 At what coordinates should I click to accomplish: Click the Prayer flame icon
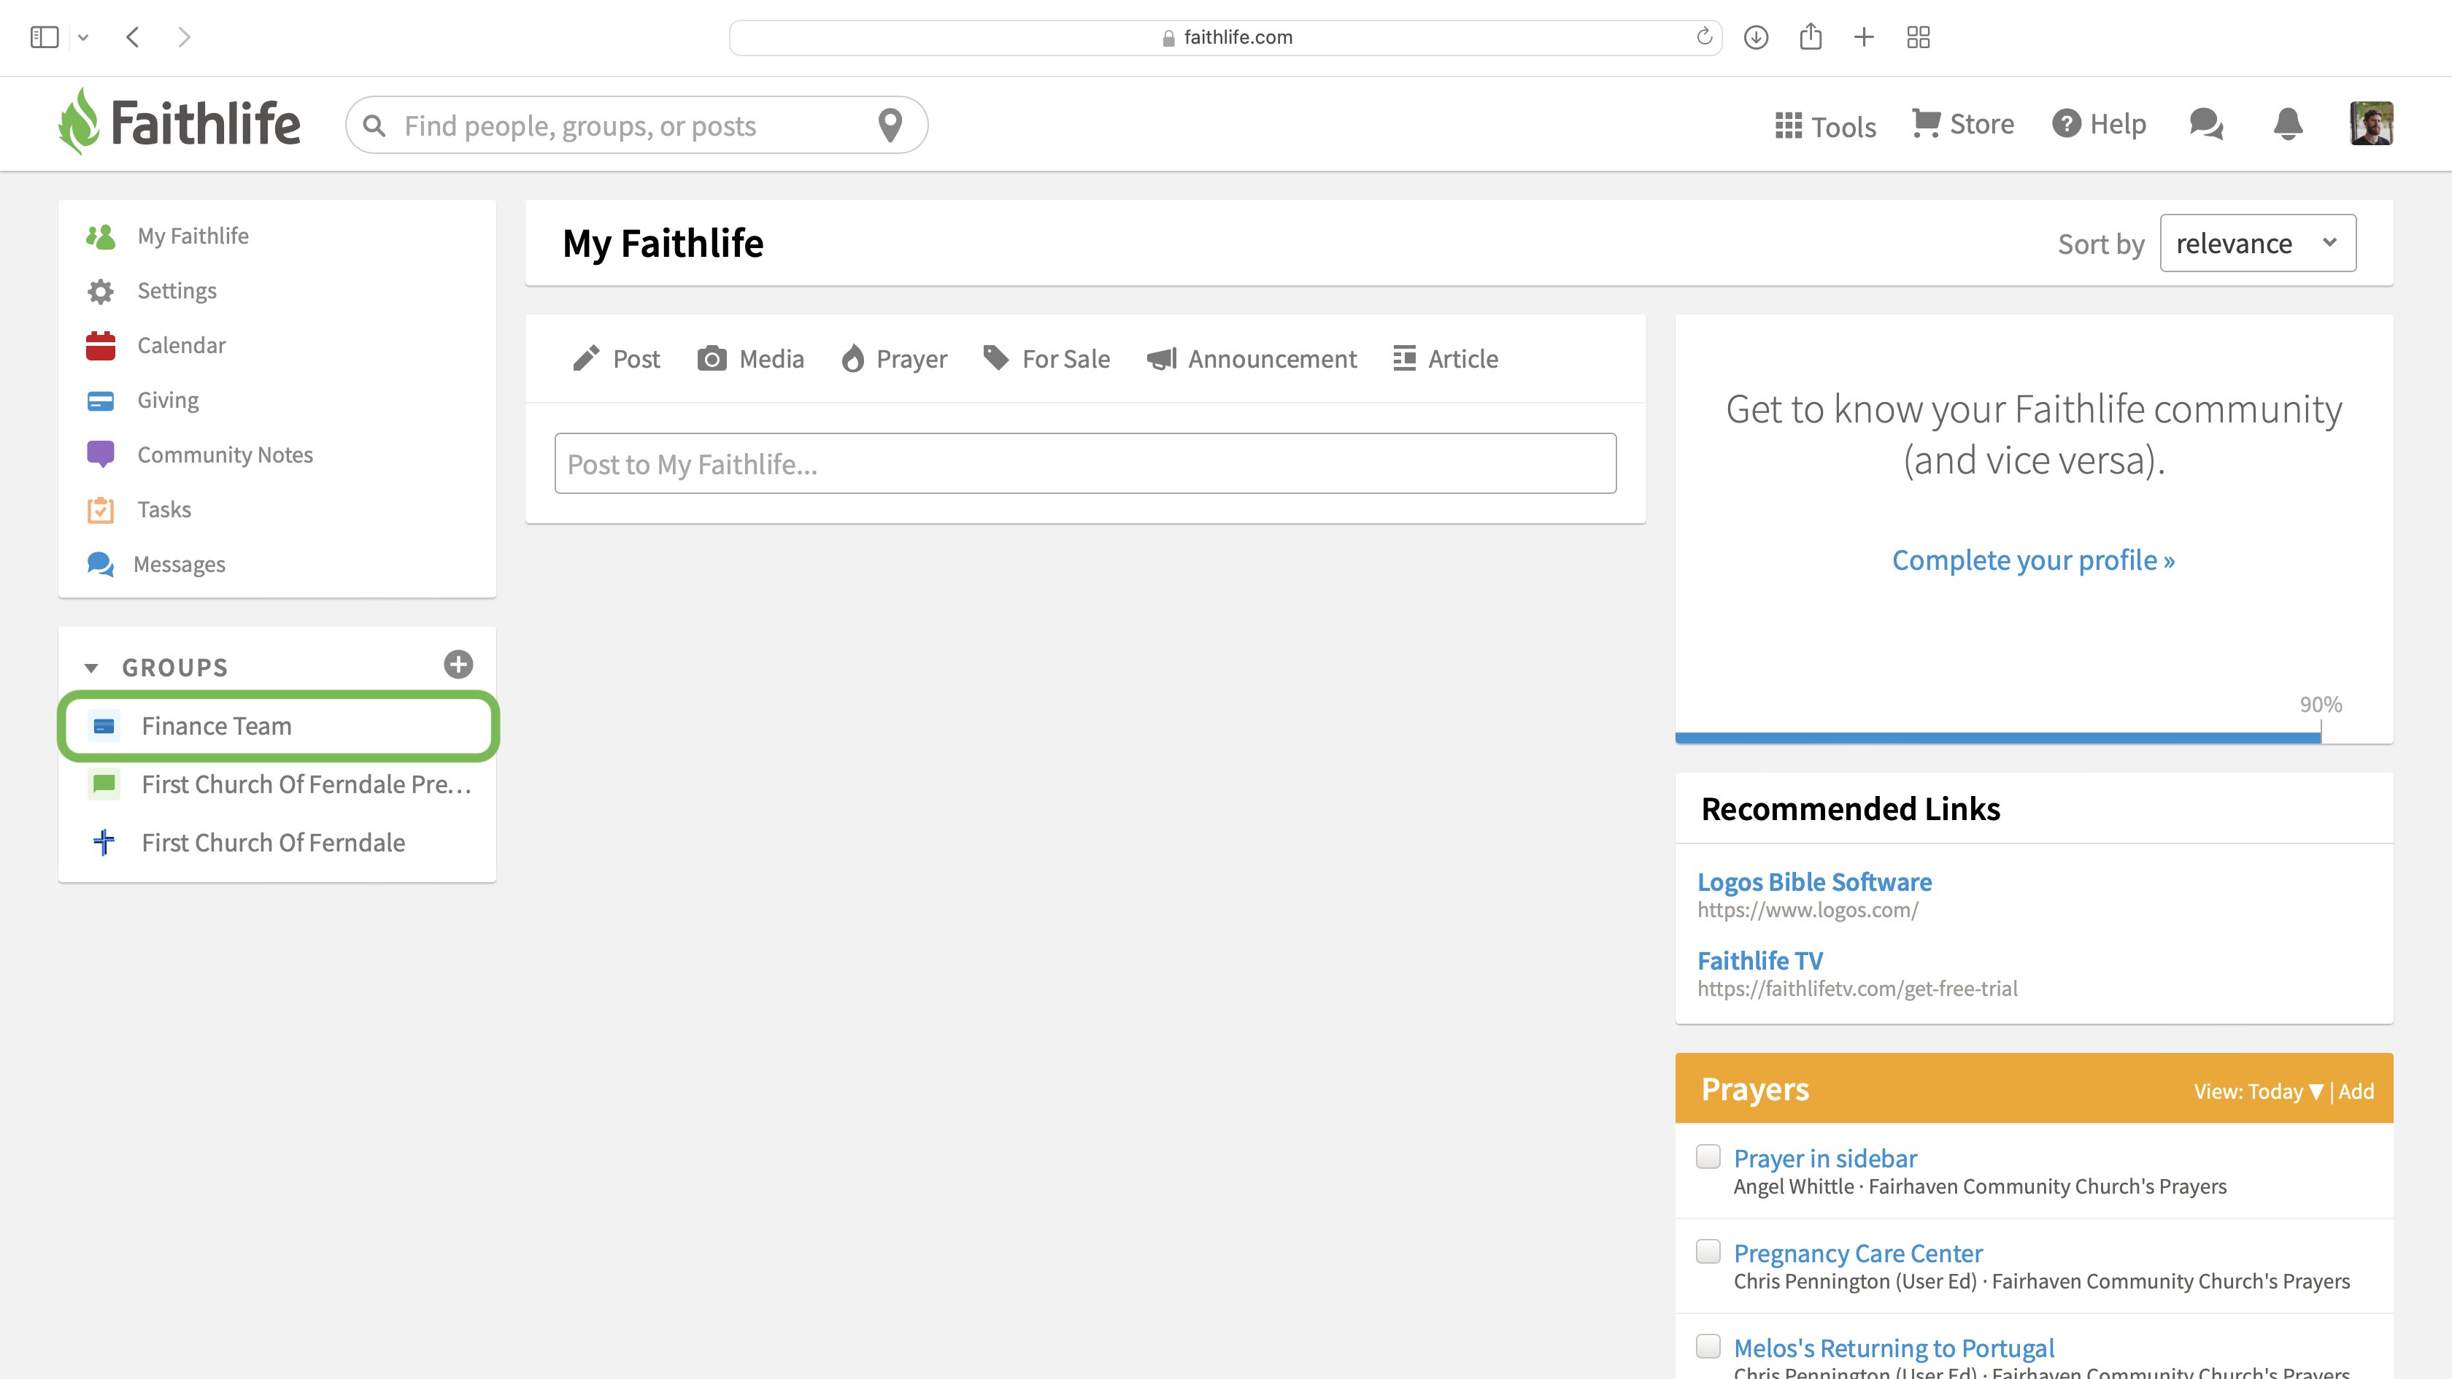853,359
